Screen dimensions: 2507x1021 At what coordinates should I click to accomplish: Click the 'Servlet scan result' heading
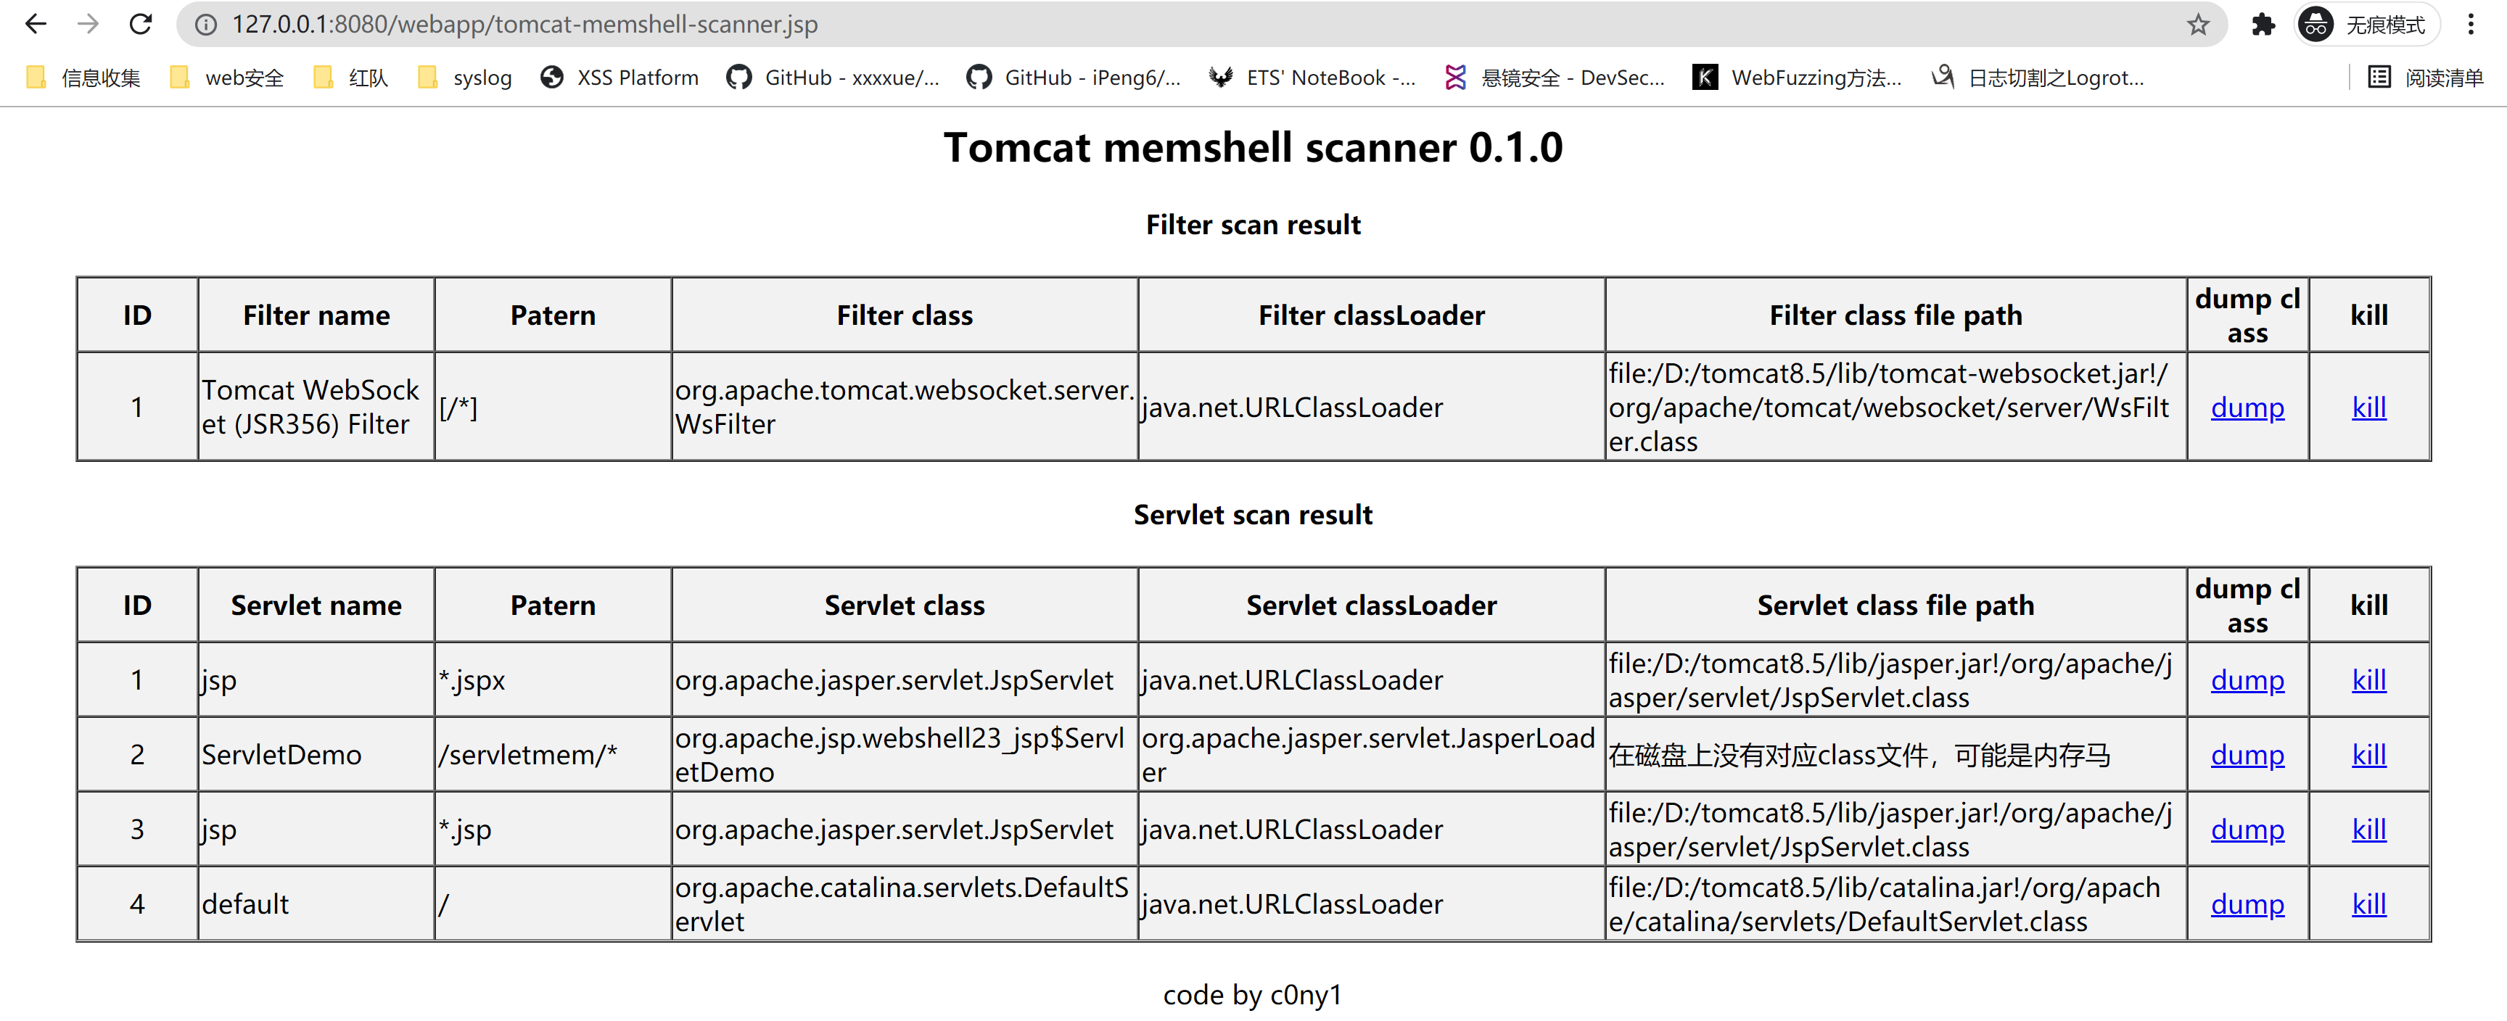pyautogui.click(x=1253, y=515)
